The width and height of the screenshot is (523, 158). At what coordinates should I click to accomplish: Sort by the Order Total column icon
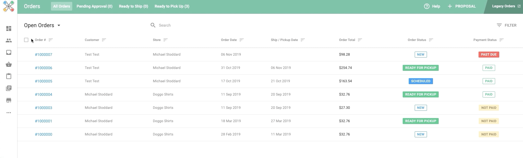click(x=360, y=40)
